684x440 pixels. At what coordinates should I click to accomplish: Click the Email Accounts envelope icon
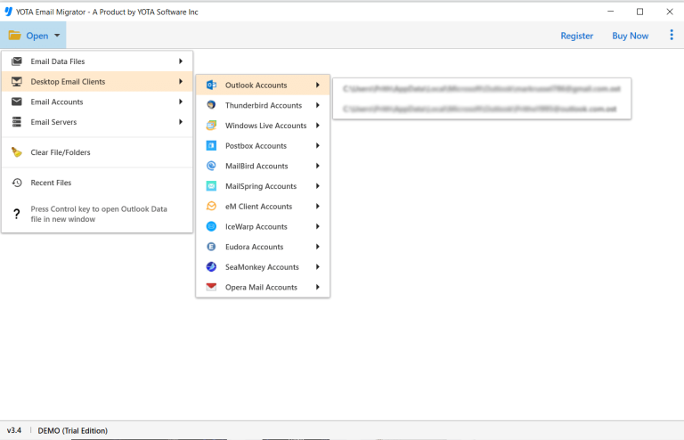tap(17, 102)
